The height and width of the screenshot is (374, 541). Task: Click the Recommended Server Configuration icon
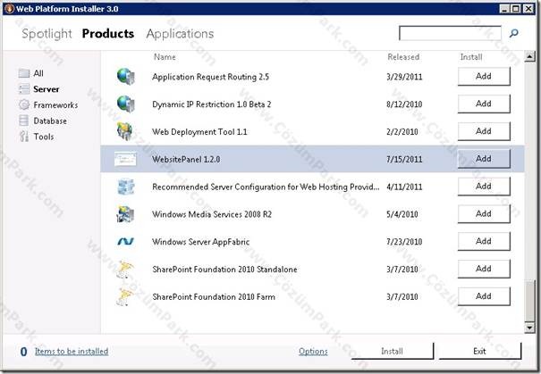(125, 187)
